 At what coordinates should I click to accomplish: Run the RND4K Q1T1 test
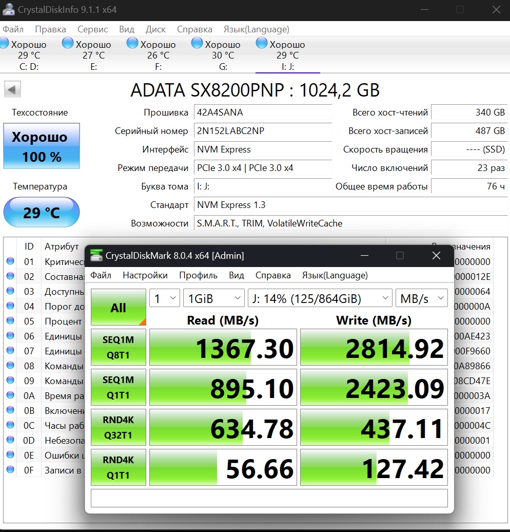click(119, 467)
